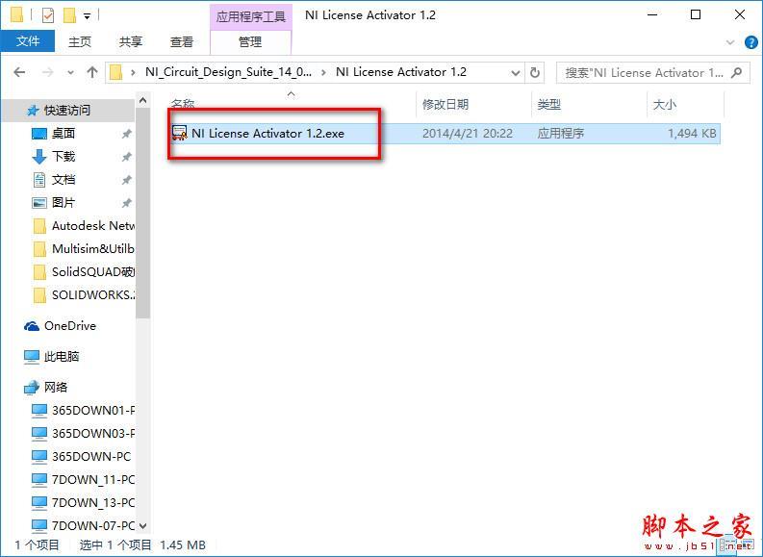This screenshot has height=557, width=763.
Task: Select OneDrive in the navigation pane
Action: pyautogui.click(x=61, y=326)
